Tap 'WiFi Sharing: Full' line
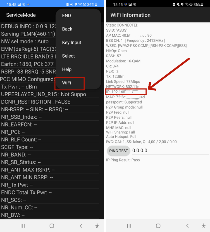Image resolution: width=210 pixels, height=232 pixels. click(x=120, y=132)
